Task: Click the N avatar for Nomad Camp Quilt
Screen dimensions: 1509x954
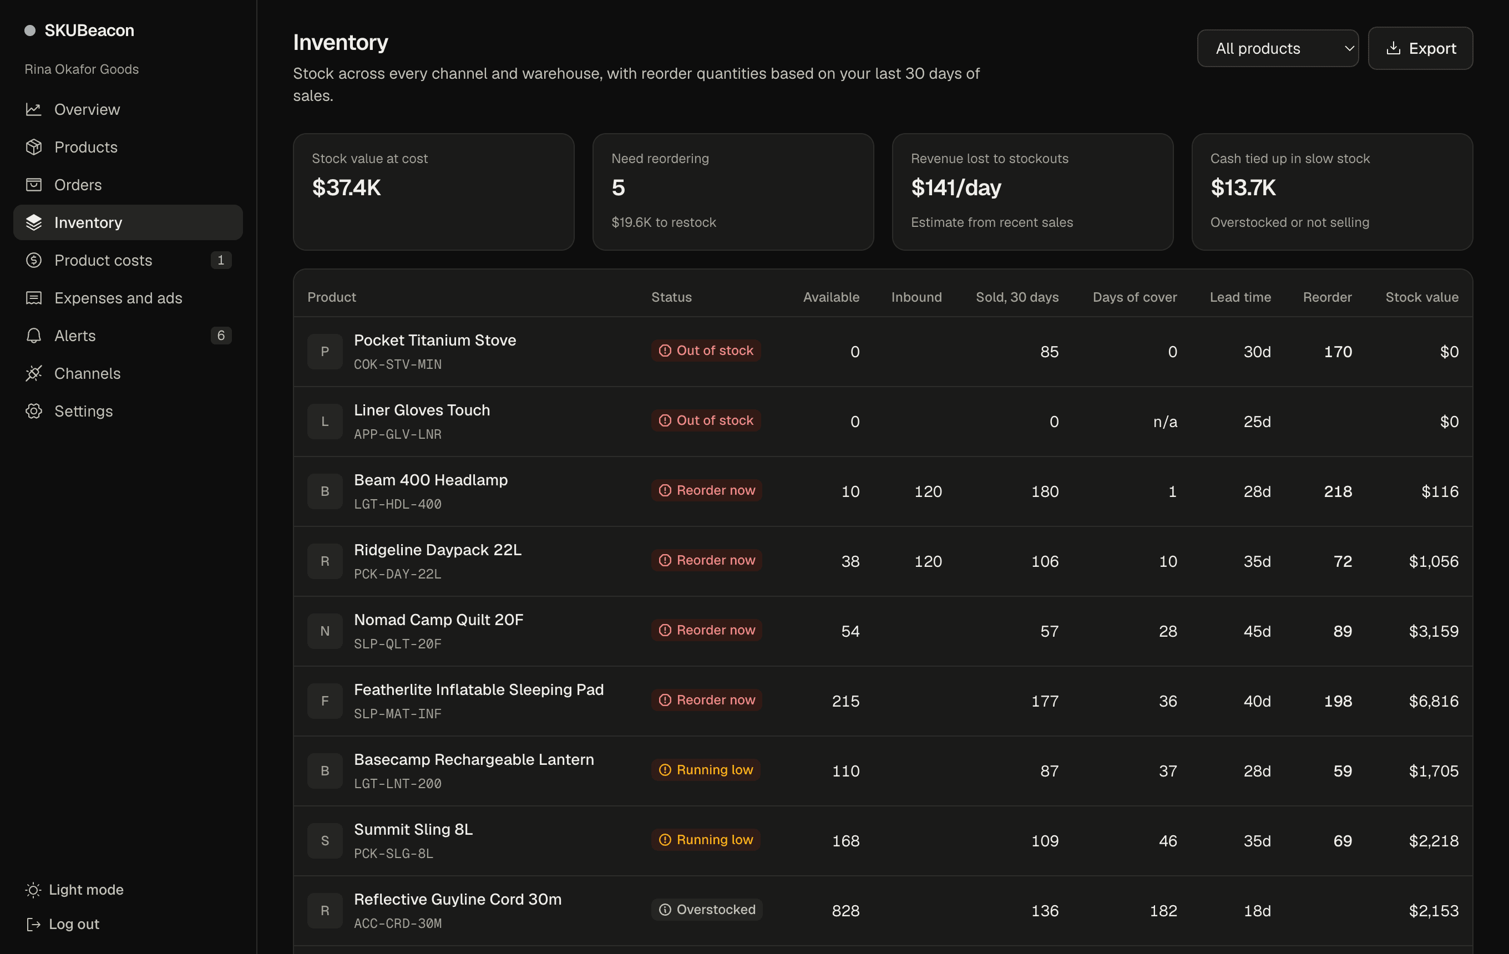Action: [x=325, y=631]
